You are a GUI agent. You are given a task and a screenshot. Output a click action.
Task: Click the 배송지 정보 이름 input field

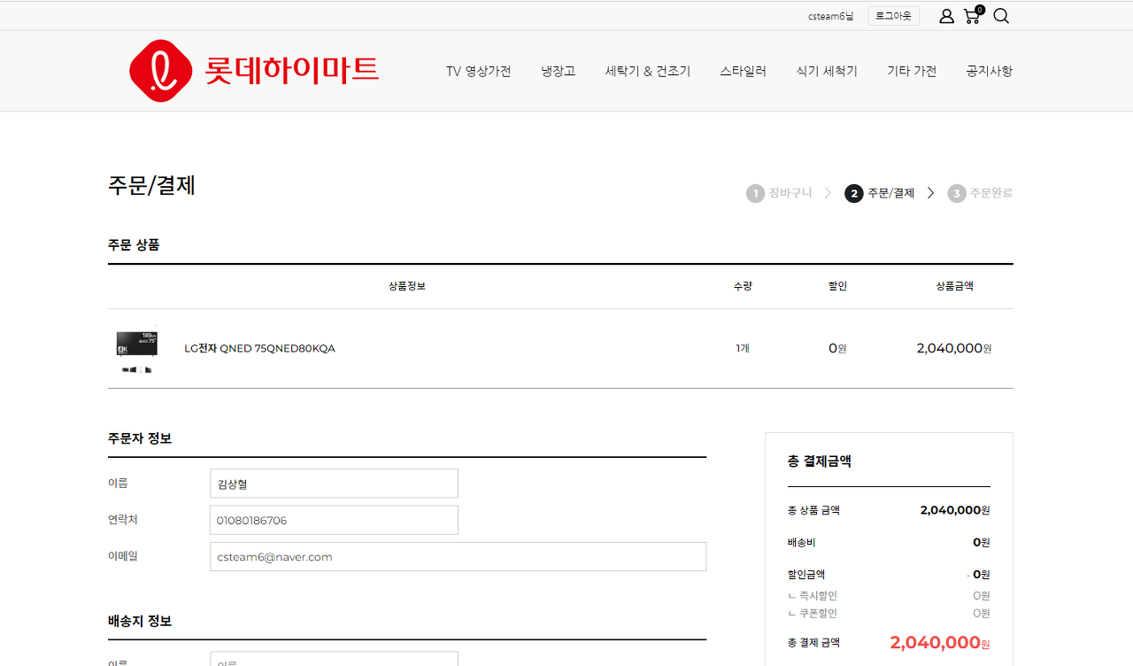(334, 659)
